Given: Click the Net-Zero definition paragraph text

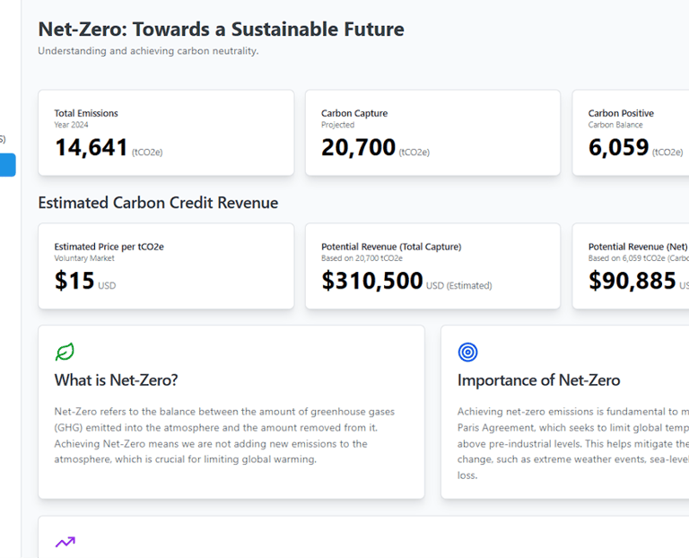Looking at the screenshot, I should click(x=224, y=435).
